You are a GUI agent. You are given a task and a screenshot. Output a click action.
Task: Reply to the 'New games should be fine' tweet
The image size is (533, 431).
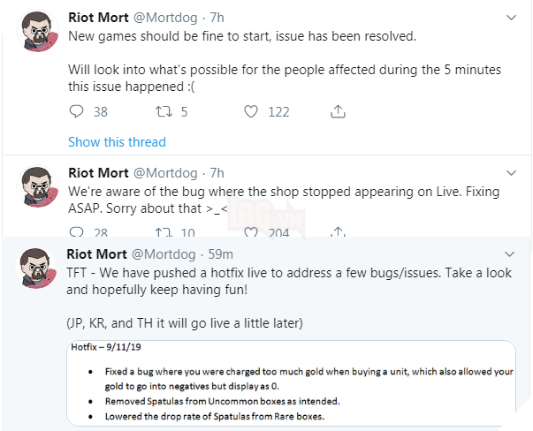pyautogui.click(x=76, y=111)
